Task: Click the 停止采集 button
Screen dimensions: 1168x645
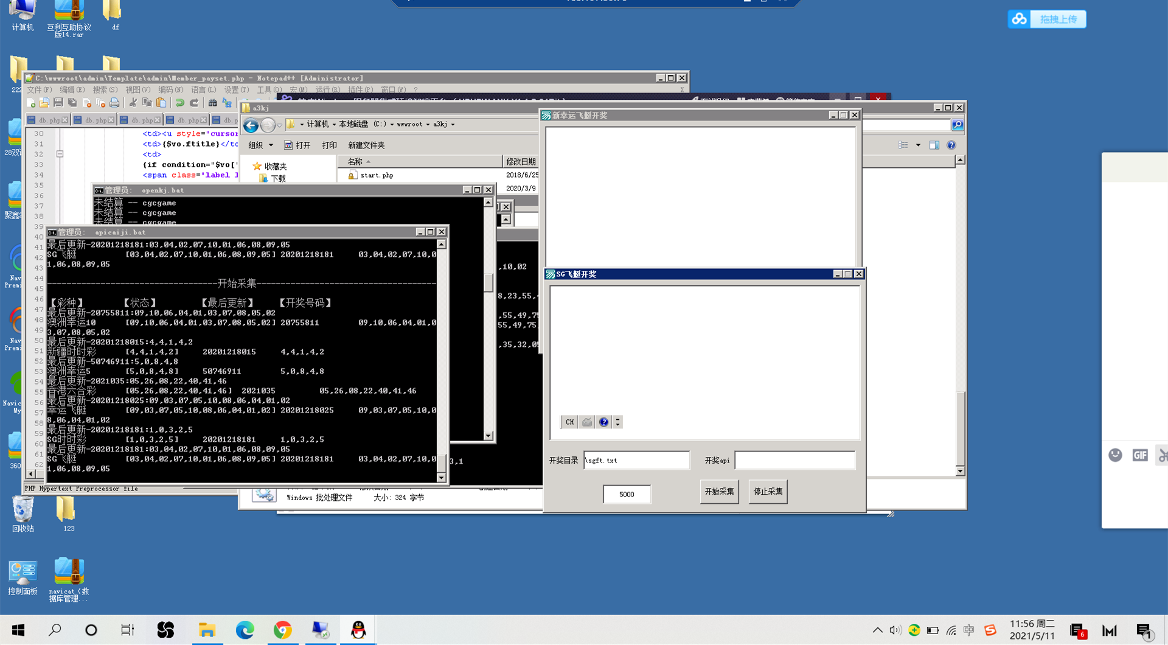Action: click(768, 492)
